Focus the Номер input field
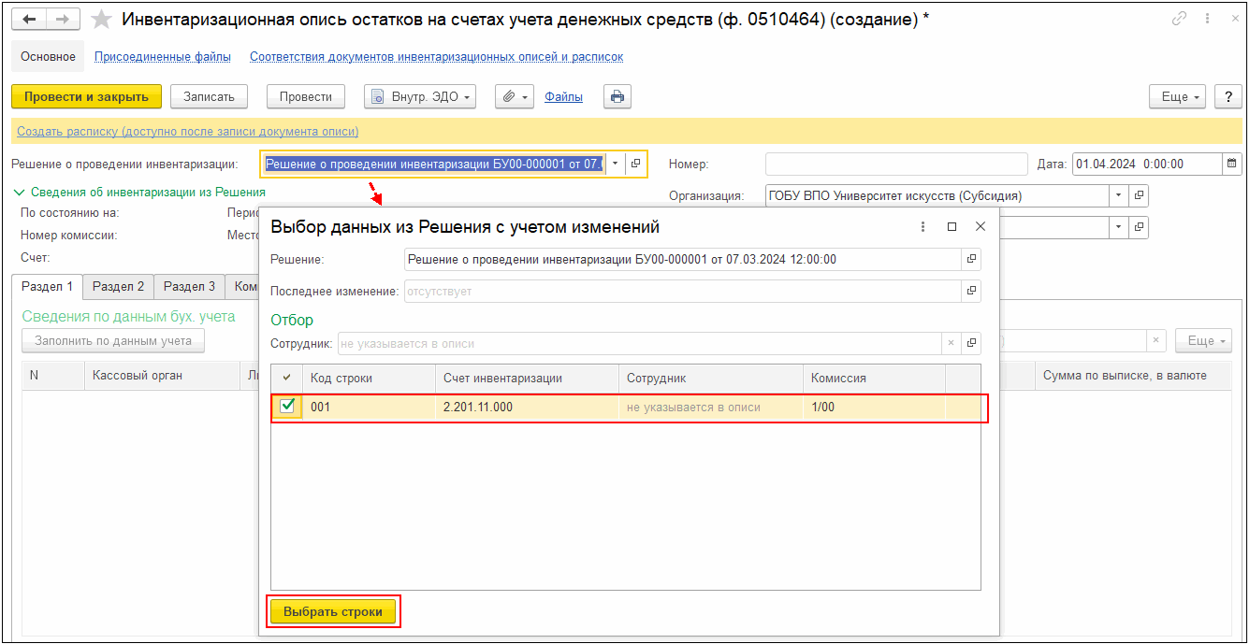The image size is (1249, 644). point(896,164)
